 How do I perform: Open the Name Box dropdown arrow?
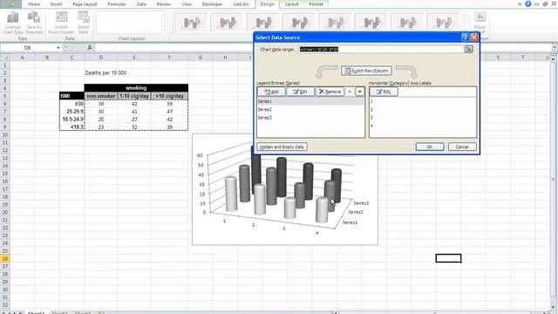pyautogui.click(x=58, y=48)
